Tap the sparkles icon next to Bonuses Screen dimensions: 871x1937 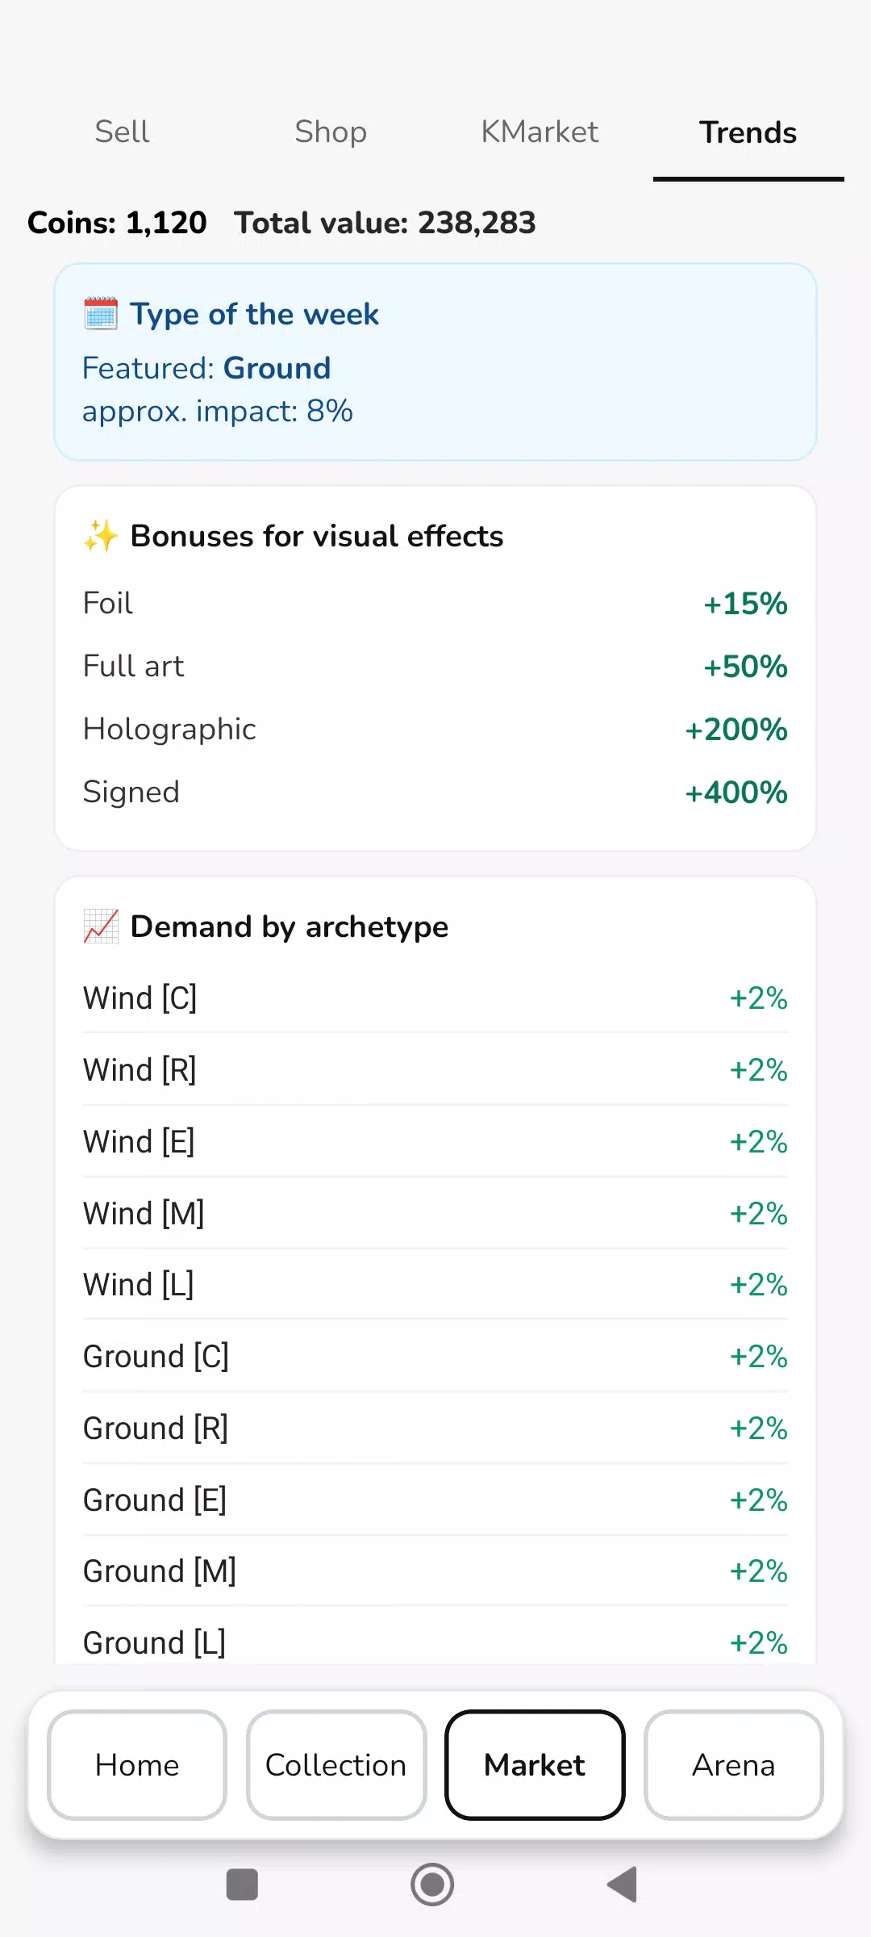[101, 536]
